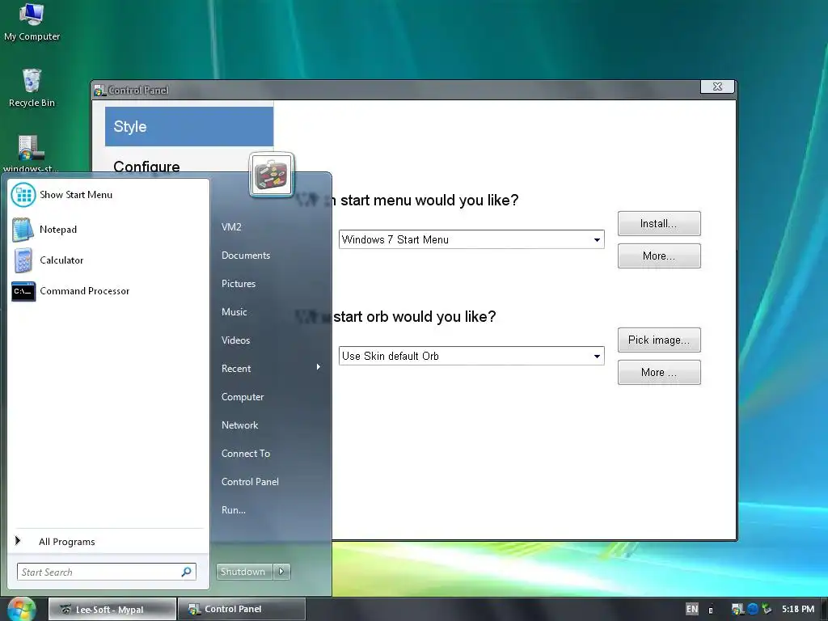Click the Windows flag computer tray icon
828x621 pixels.
737,610
